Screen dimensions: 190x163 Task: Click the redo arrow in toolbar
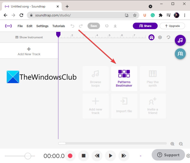81,26
